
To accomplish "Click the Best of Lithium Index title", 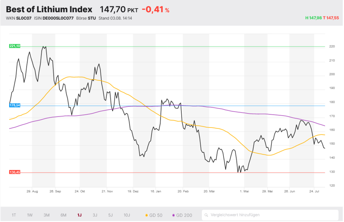I will [49, 9].
